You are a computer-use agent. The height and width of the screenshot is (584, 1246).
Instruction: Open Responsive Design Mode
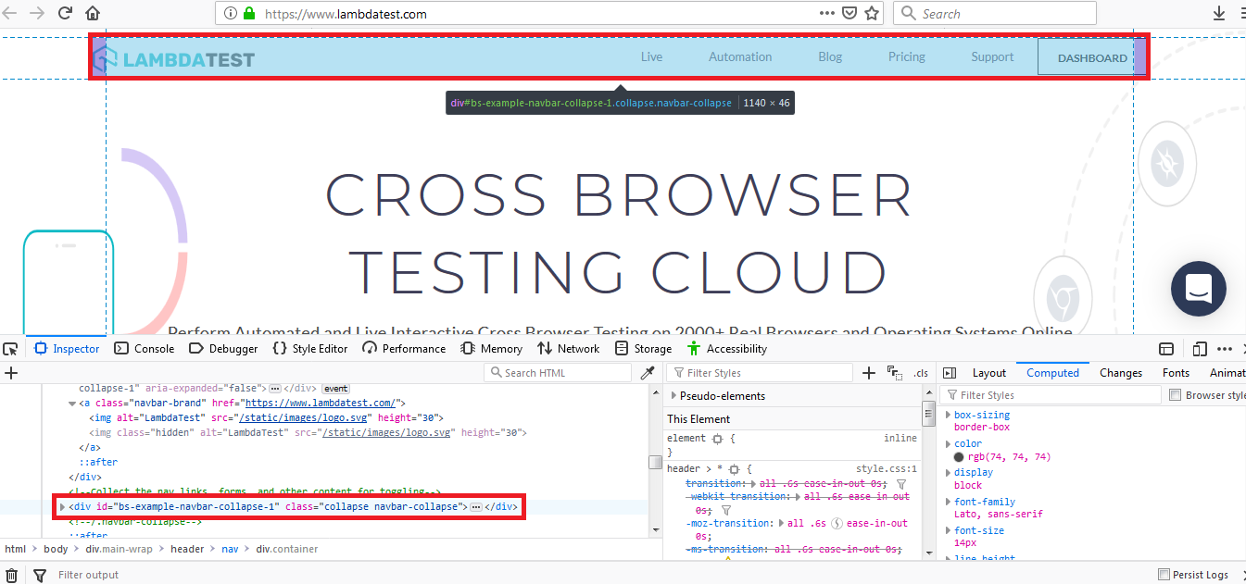[x=1199, y=348]
